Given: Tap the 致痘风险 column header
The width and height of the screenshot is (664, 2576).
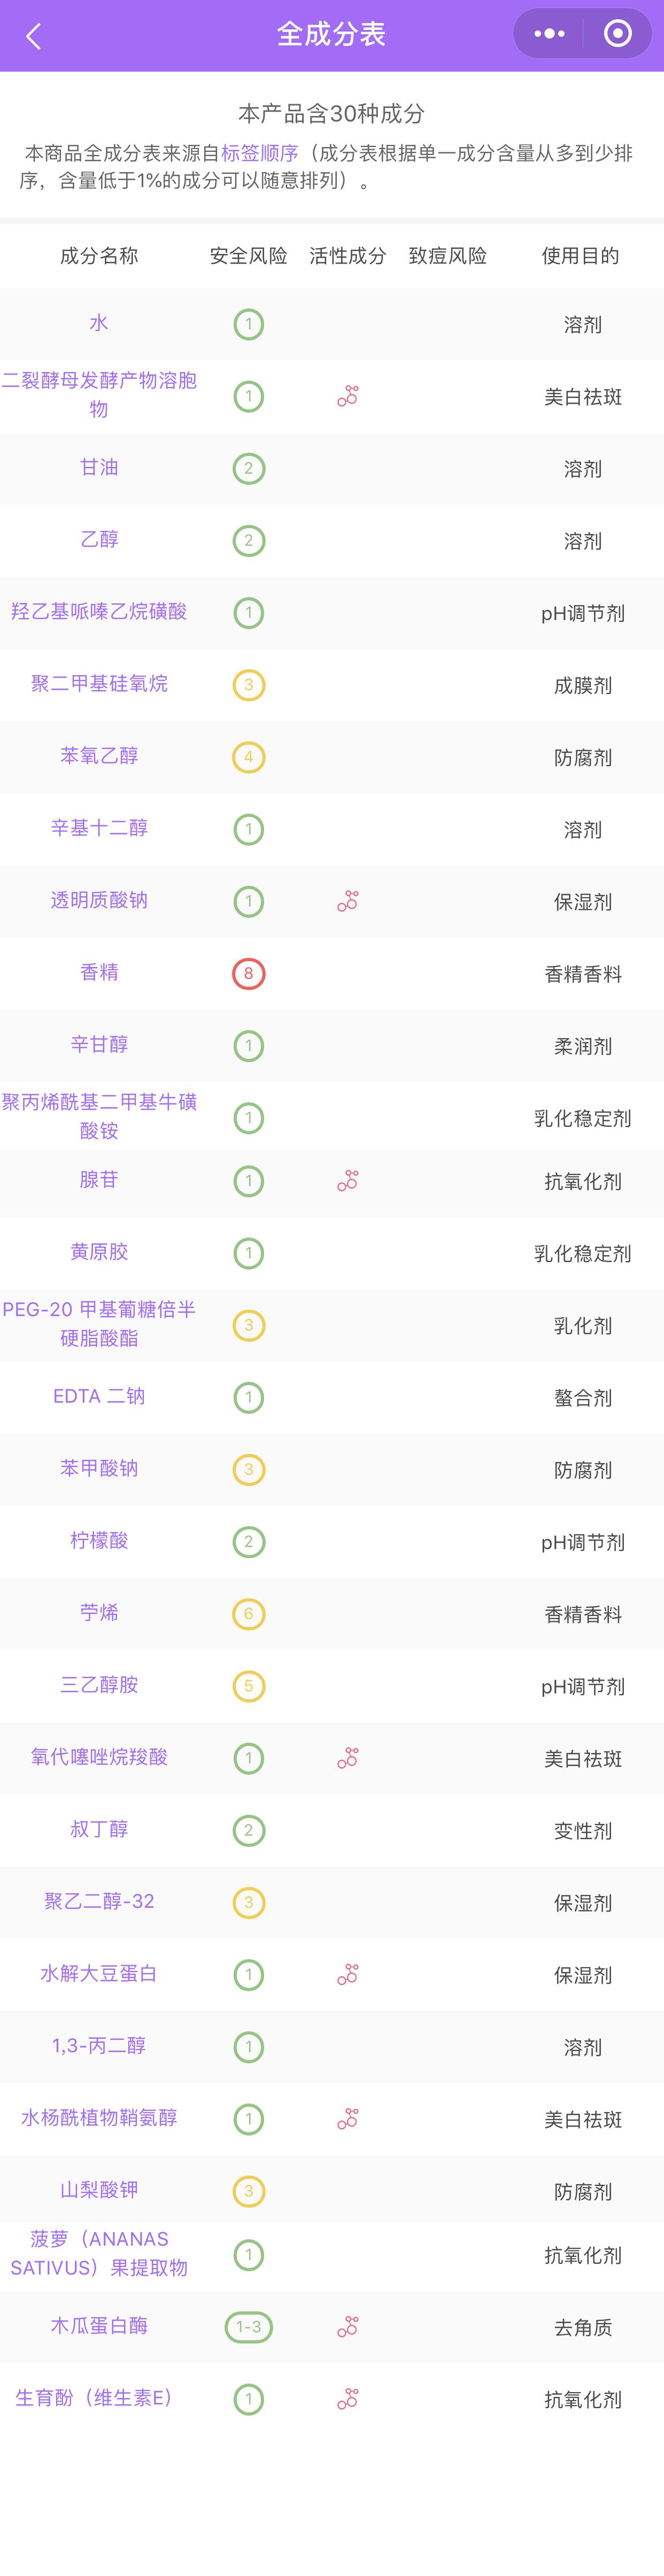Looking at the screenshot, I should [x=445, y=256].
